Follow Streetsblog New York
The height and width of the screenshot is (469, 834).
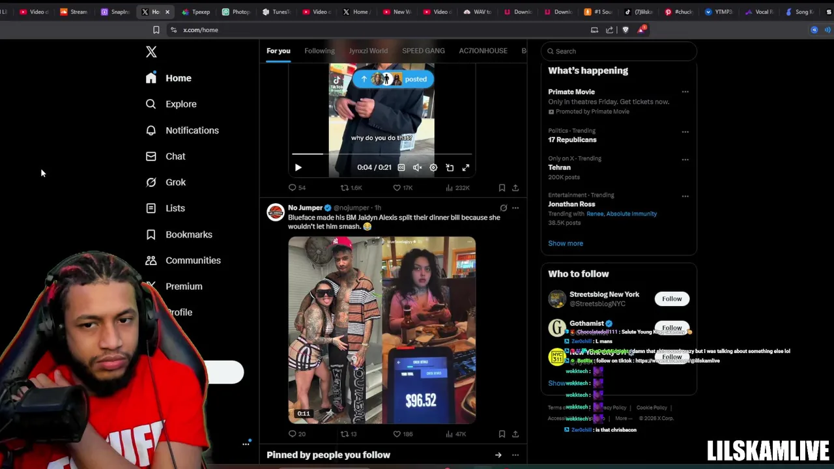pyautogui.click(x=672, y=299)
